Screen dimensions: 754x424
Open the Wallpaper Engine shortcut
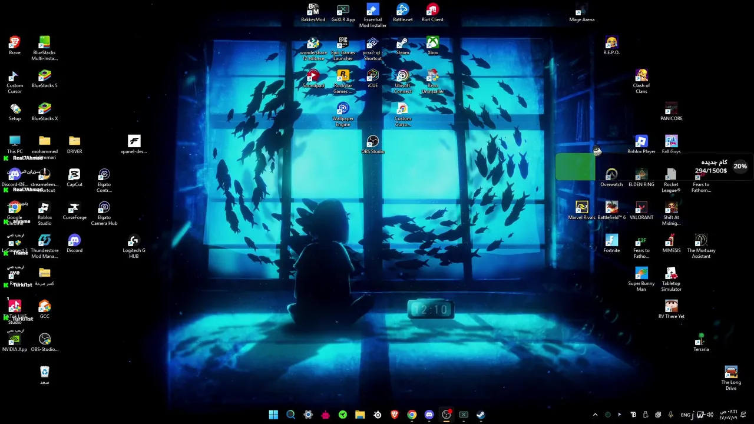tap(343, 114)
